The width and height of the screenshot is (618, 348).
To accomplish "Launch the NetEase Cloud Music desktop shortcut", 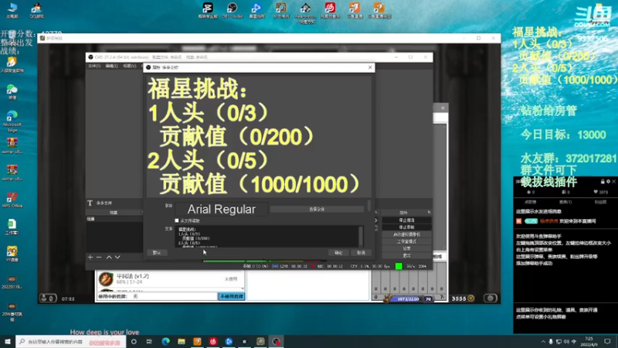I will coord(330,10).
